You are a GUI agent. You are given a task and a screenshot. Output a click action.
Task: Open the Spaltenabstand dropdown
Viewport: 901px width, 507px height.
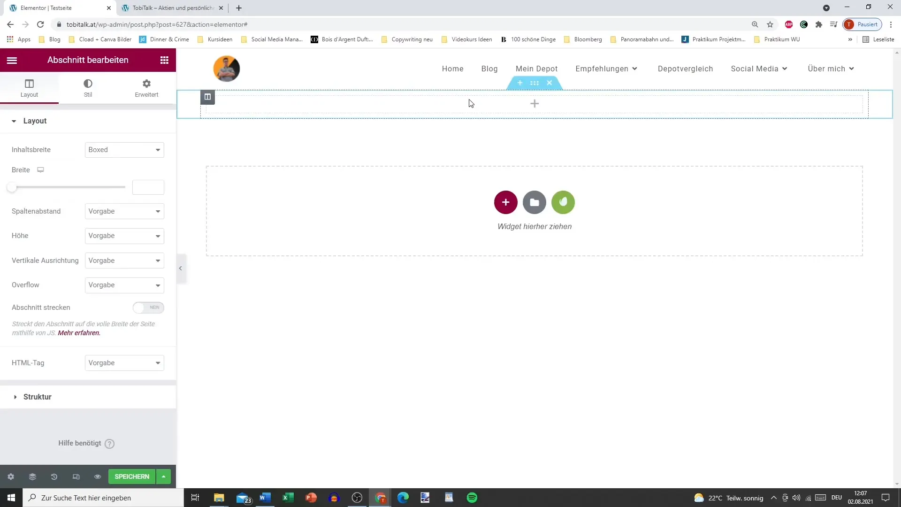(124, 211)
